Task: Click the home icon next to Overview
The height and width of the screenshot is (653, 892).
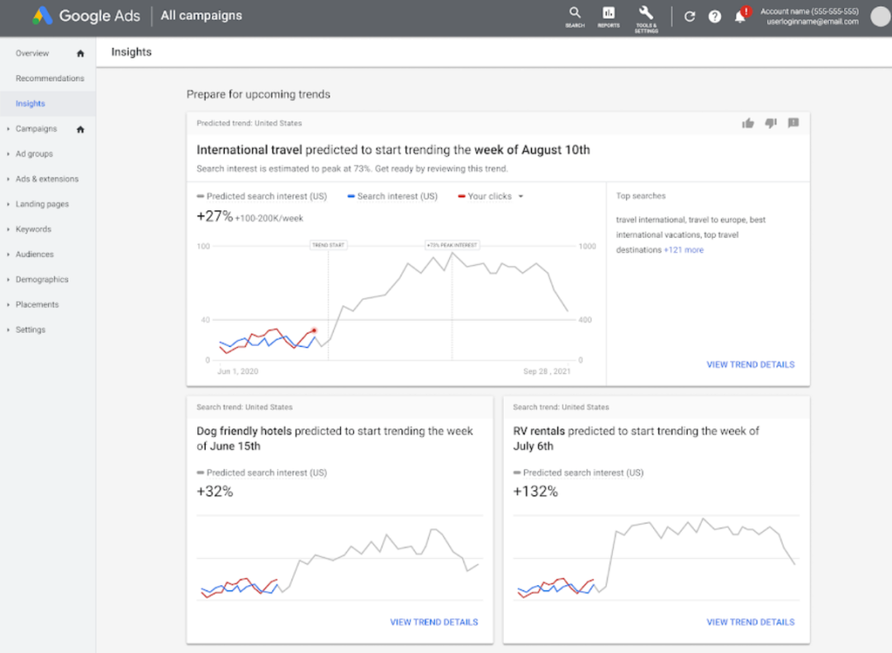Action: (x=80, y=54)
